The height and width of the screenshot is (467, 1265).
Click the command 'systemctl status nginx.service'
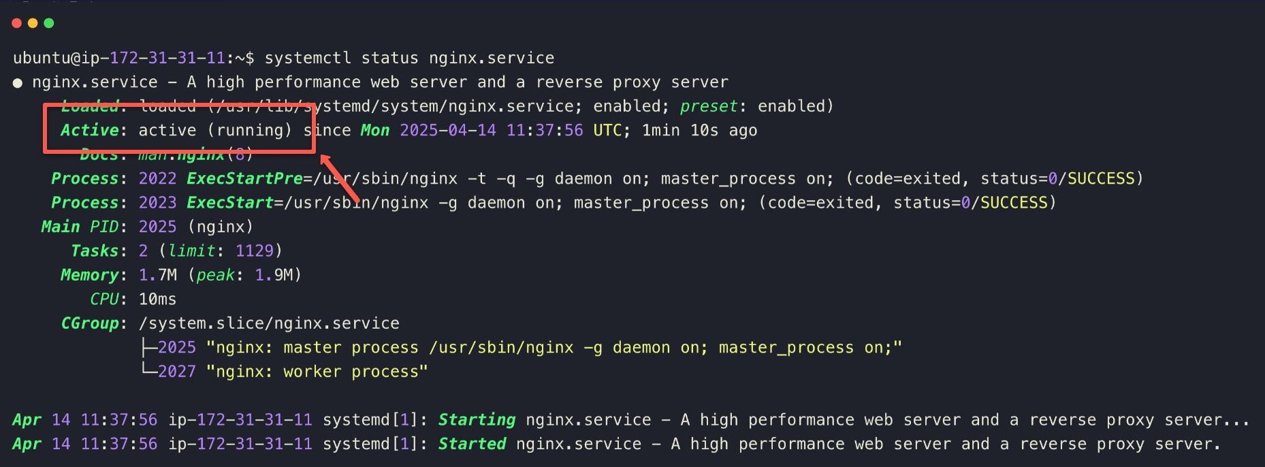pos(409,58)
